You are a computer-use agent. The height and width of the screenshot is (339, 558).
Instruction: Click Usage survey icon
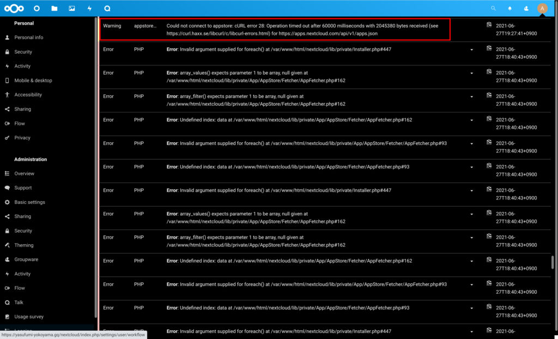7,317
